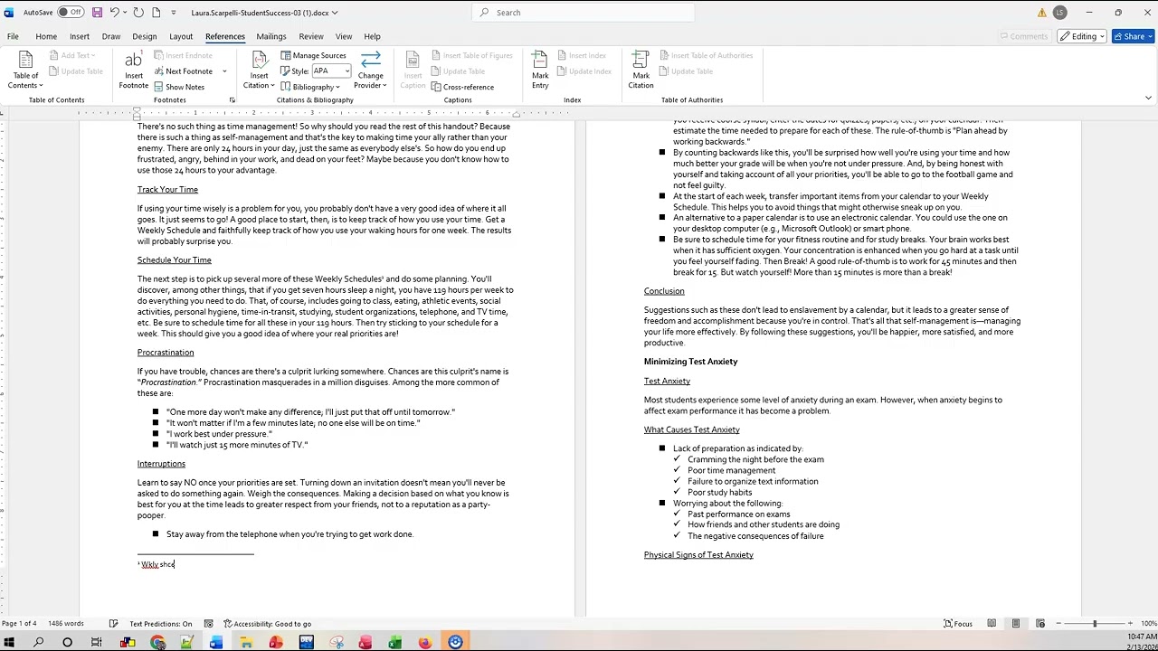1158x651 pixels.
Task: Click the Share button
Action: pyautogui.click(x=1134, y=36)
